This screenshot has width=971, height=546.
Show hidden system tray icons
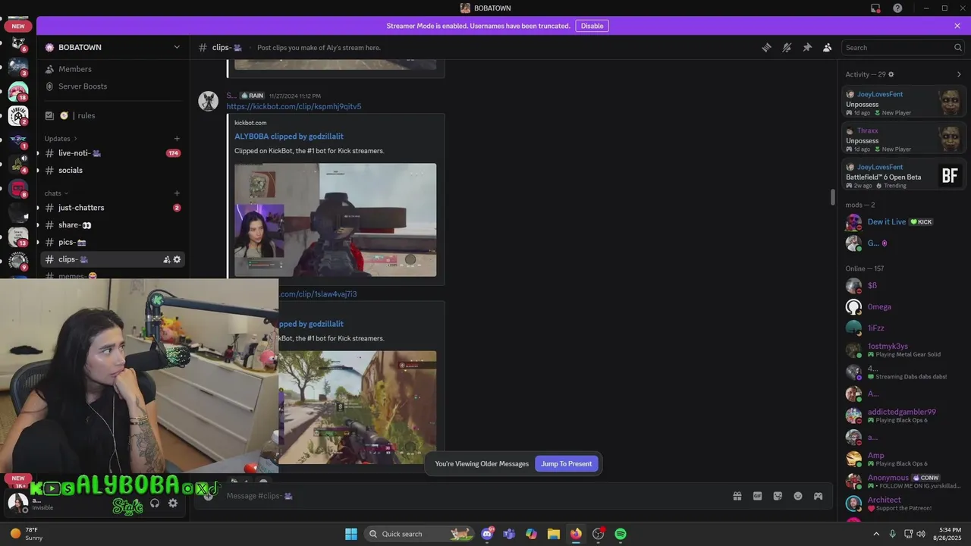click(875, 534)
